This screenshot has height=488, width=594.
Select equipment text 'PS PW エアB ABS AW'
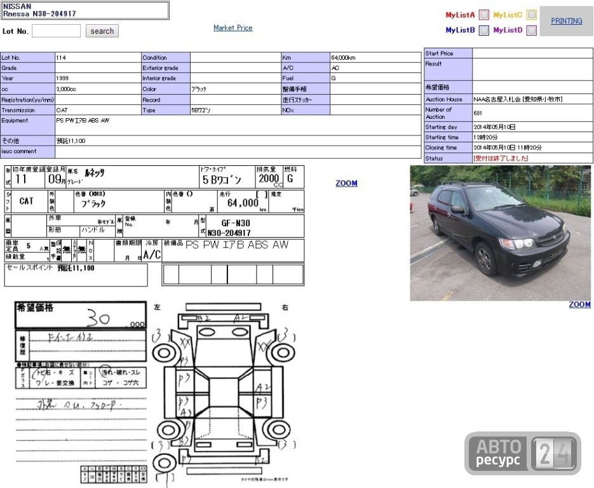click(x=83, y=121)
